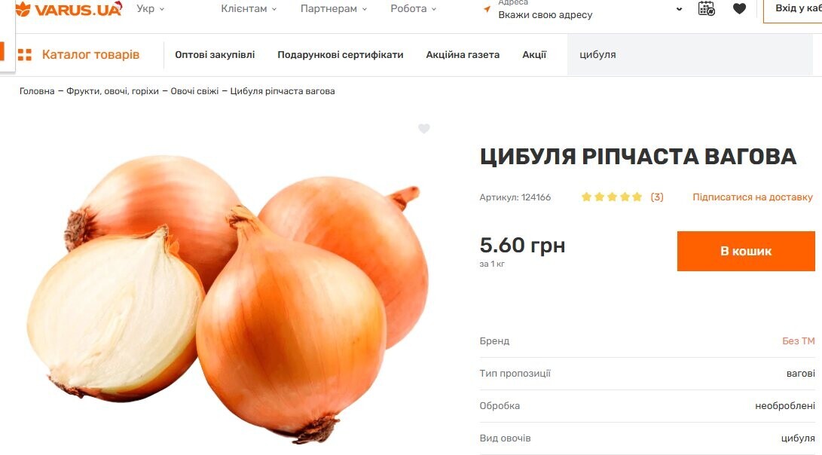
Task: Click the location arrow icon near address
Action: click(487, 9)
